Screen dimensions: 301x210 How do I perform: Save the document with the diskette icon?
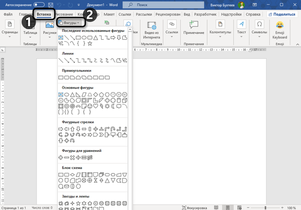(51, 5)
